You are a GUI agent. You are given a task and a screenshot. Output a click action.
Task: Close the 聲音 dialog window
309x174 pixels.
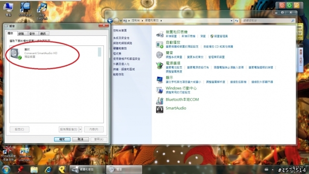(x=104, y=25)
